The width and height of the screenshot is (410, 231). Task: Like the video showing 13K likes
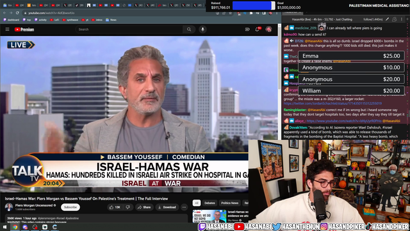click(115, 207)
